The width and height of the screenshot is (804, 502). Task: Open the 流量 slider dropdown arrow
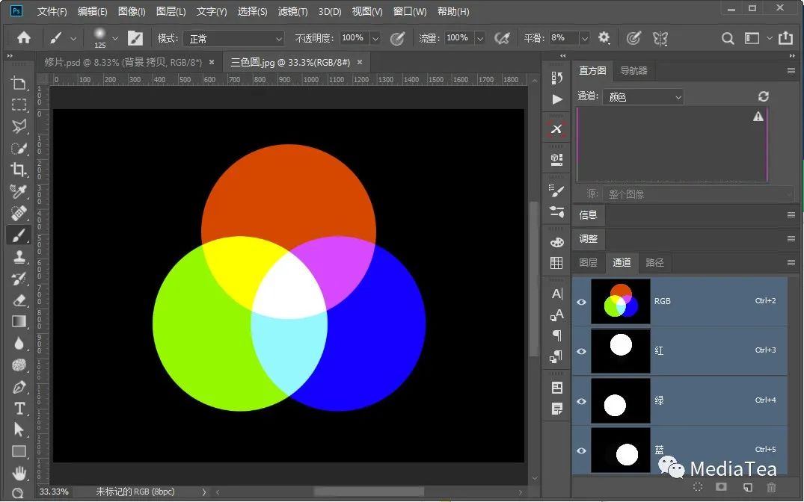(480, 38)
